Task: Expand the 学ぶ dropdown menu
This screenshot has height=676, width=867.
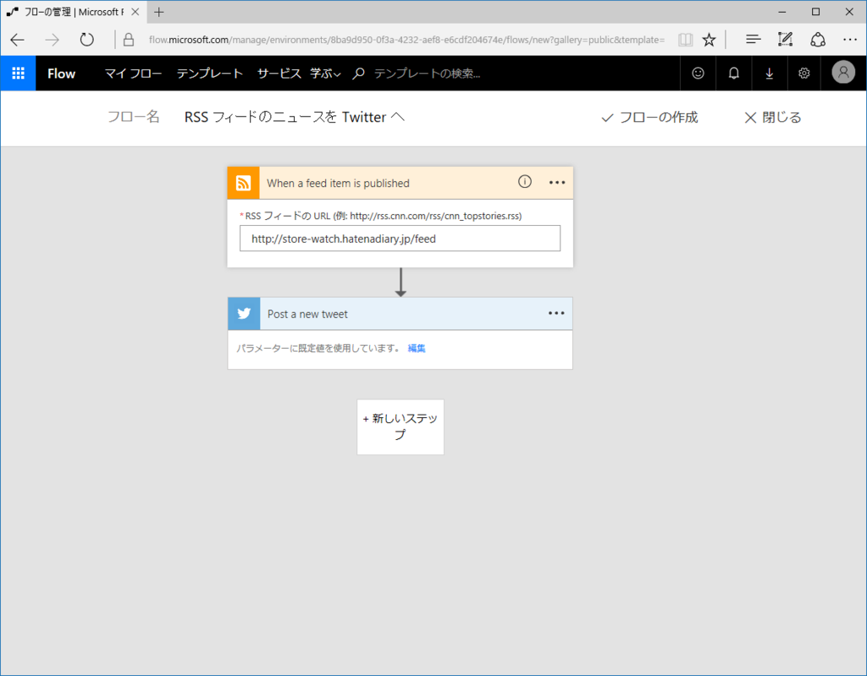Action: point(325,73)
